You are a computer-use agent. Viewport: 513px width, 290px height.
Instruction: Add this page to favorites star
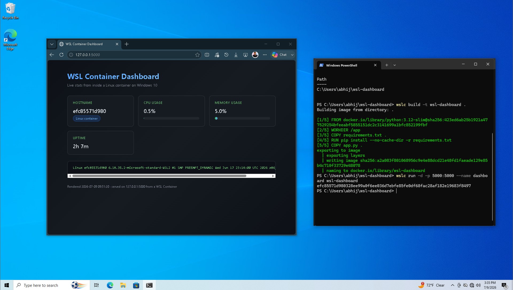(197, 55)
